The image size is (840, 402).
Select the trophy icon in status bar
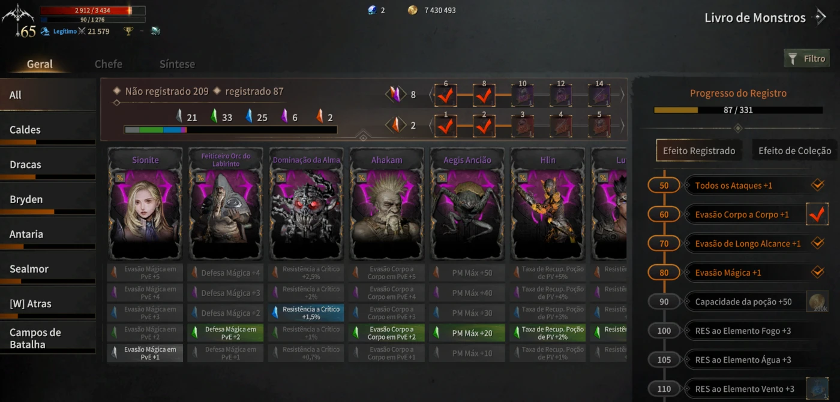point(128,31)
